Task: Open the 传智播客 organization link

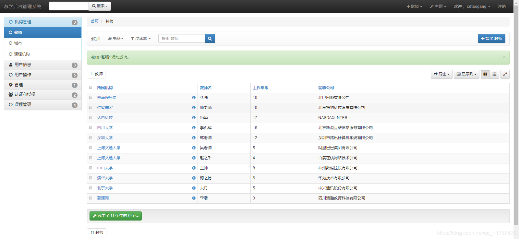Action: pyautogui.click(x=105, y=108)
